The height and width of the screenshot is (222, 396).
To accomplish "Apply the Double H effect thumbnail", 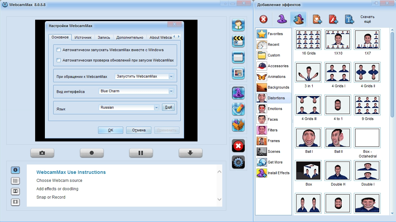I will [338, 171].
